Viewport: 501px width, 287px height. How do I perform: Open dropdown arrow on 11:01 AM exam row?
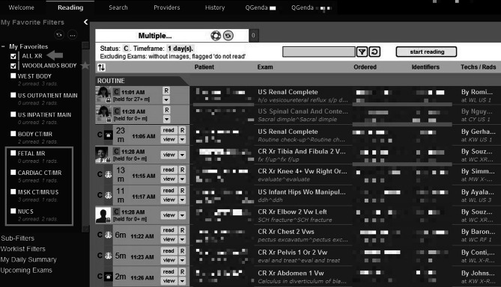pyautogui.click(x=166, y=100)
